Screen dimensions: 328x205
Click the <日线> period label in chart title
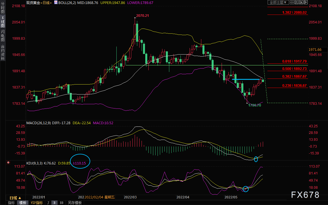[46, 3]
